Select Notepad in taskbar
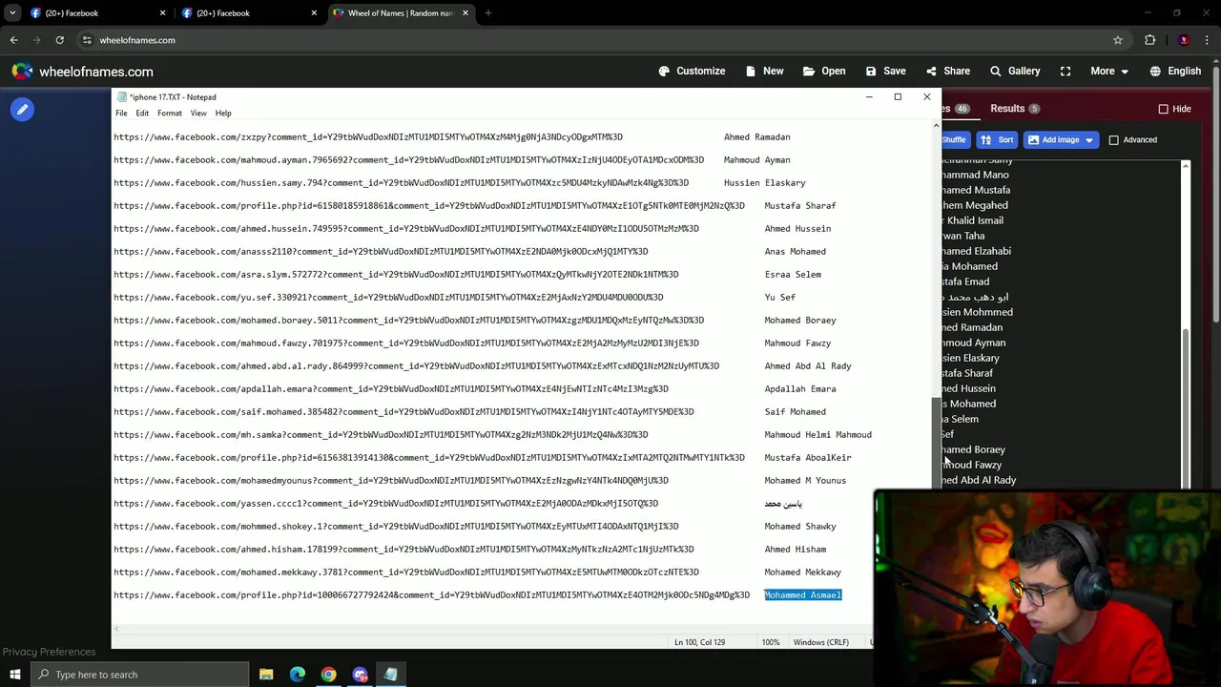Viewport: 1221px width, 687px height. click(390, 675)
